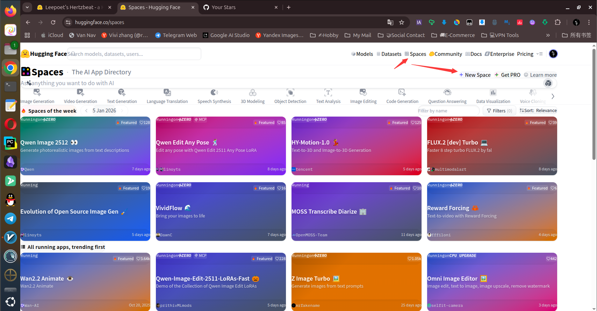The image size is (597, 311).
Task: Click the Speech Synthesis category icon
Action: [x=214, y=92]
